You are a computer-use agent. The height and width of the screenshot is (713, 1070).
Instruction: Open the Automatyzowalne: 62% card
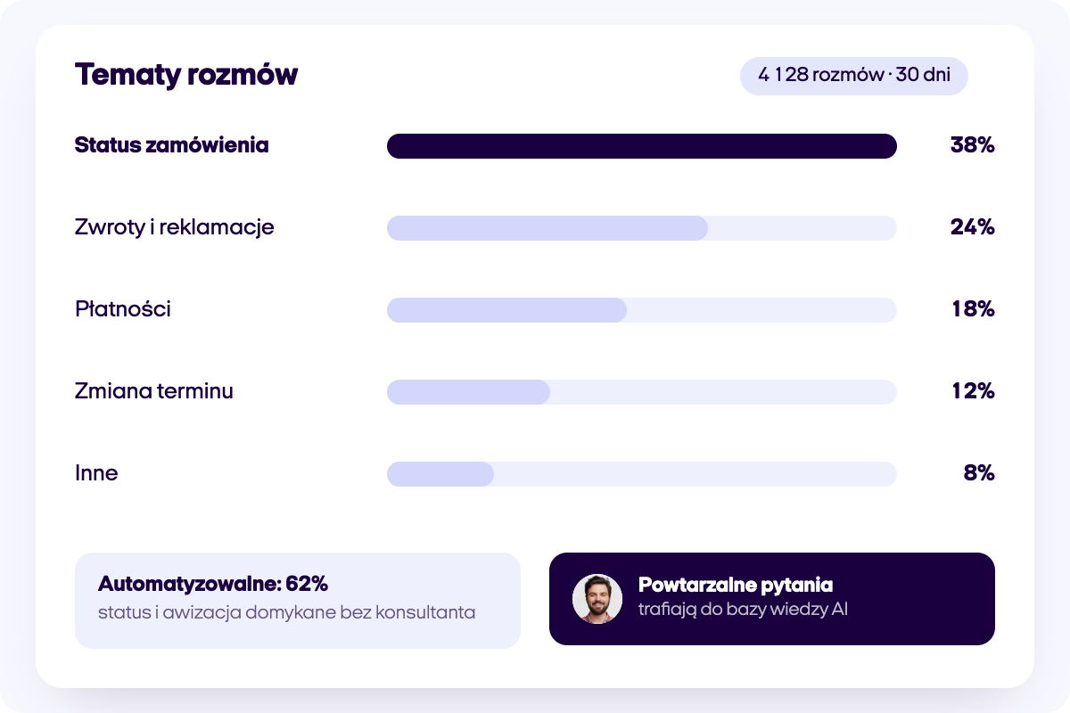tap(298, 601)
